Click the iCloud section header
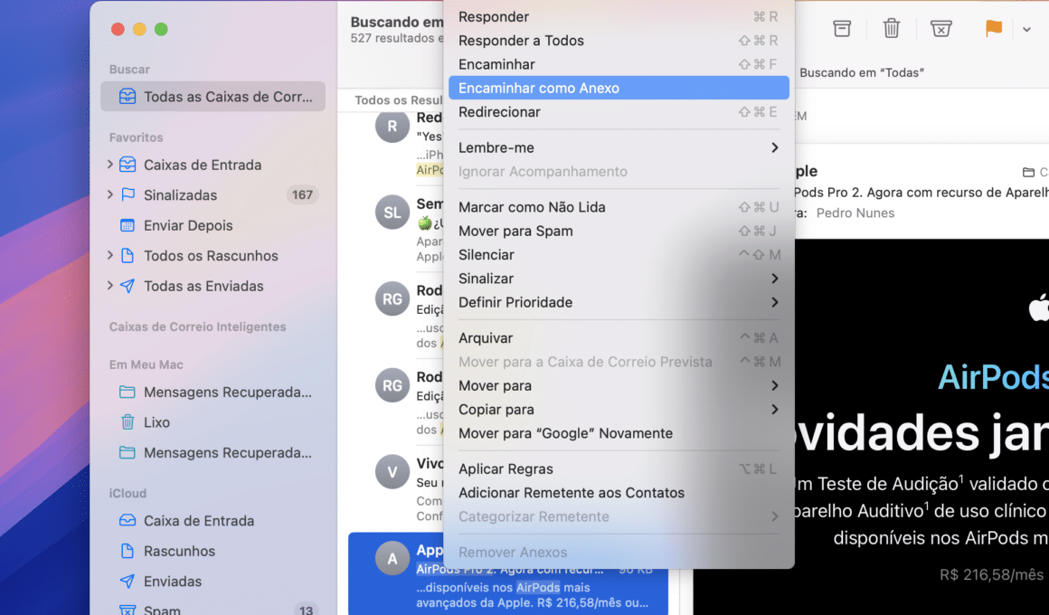This screenshot has width=1049, height=615. [x=128, y=493]
